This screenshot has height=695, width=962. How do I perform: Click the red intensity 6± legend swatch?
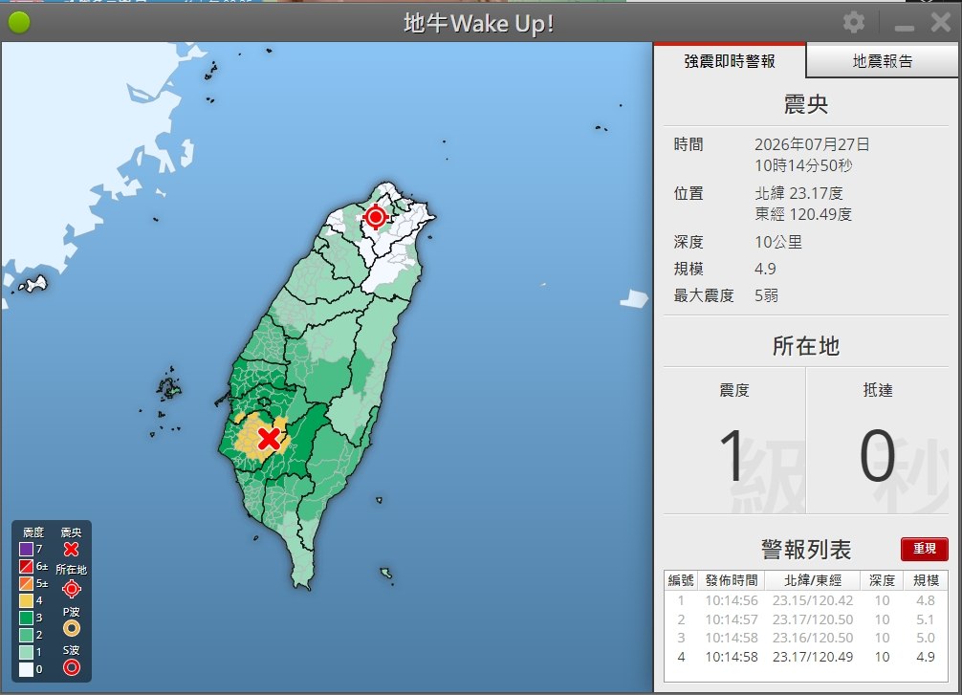pos(26,566)
